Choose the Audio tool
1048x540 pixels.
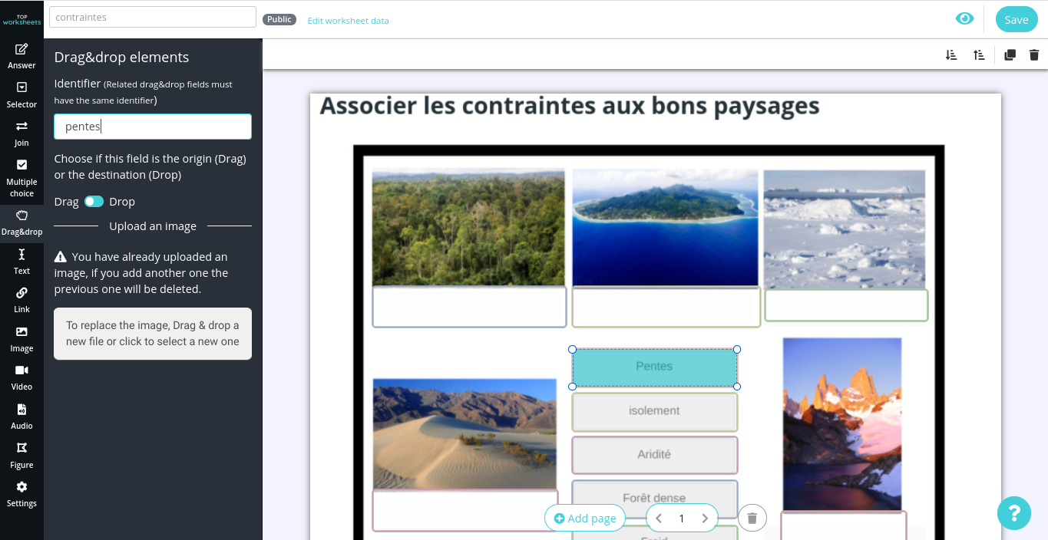tap(21, 417)
